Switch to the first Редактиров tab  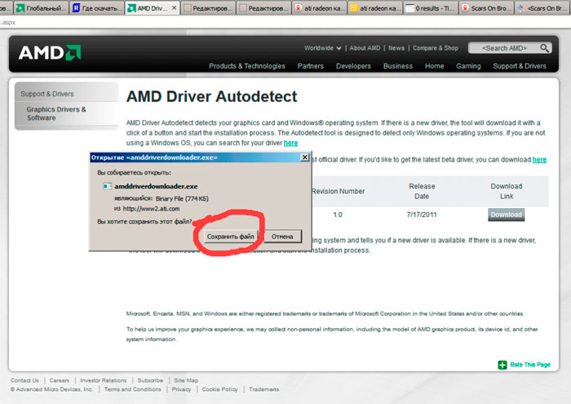208,8
